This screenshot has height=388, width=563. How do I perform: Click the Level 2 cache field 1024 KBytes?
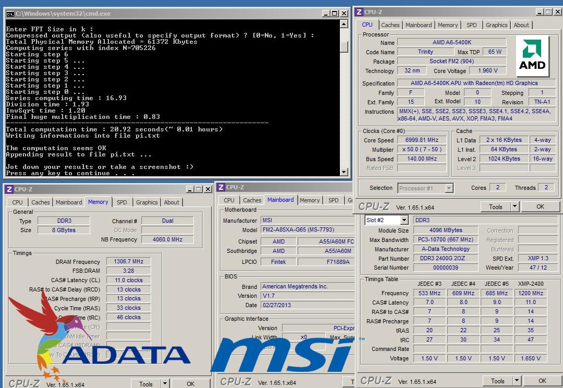504,159
